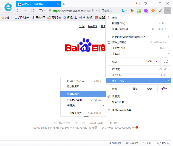Select 任务管理器(T) in submenu
Image resolution: width=173 pixels, height=146 pixels.
click(x=83, y=100)
